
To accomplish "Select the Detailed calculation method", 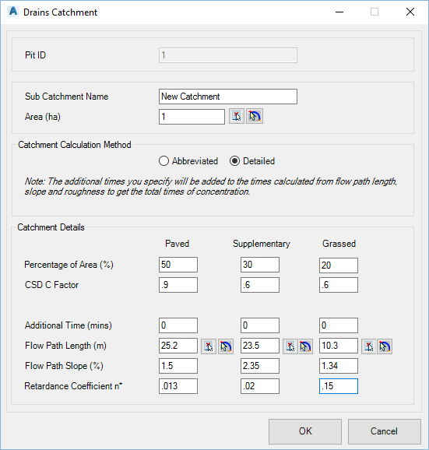I will [252, 161].
